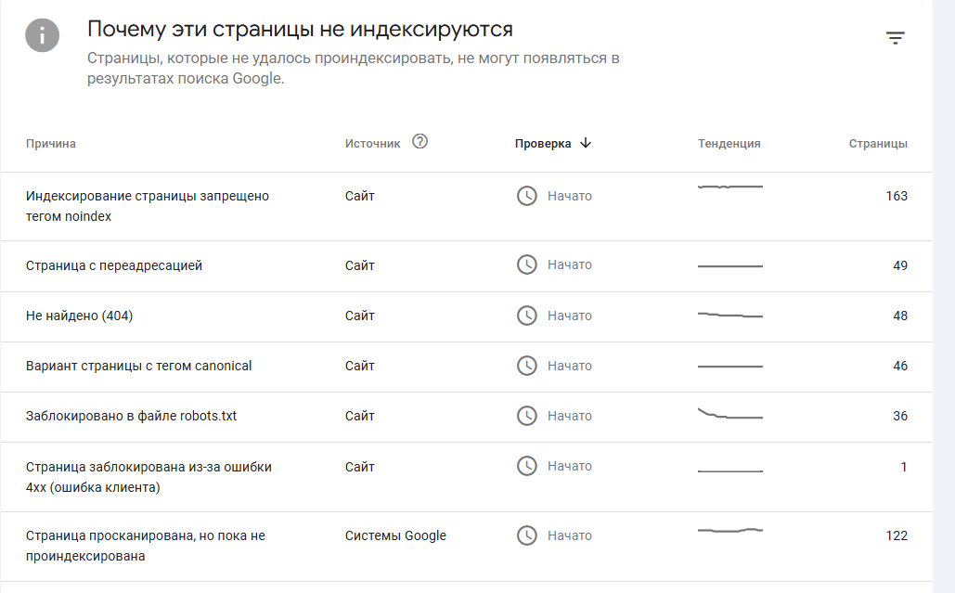Click the clock icon in the просканирована row
Image resolution: width=955 pixels, height=593 pixels.
tap(527, 535)
